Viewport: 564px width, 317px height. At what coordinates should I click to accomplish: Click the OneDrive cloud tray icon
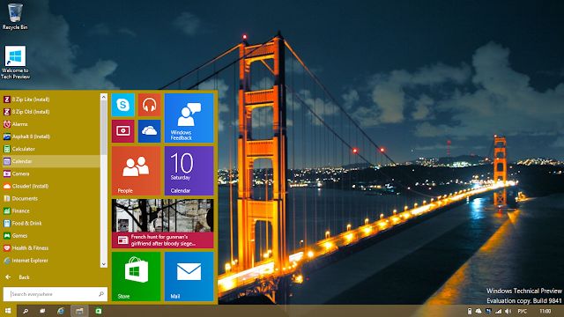479,311
